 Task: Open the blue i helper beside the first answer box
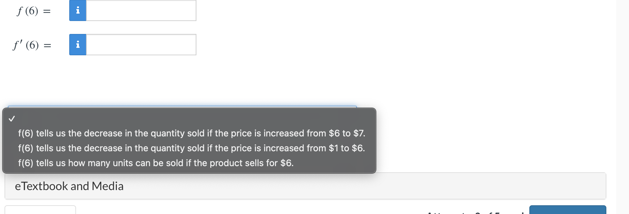[78, 10]
